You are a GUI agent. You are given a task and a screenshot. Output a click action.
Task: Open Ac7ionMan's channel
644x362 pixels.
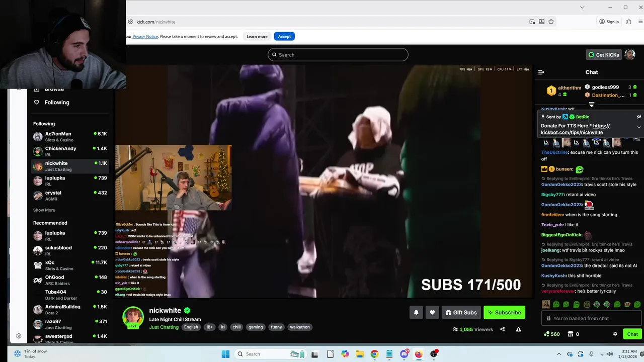70,137
